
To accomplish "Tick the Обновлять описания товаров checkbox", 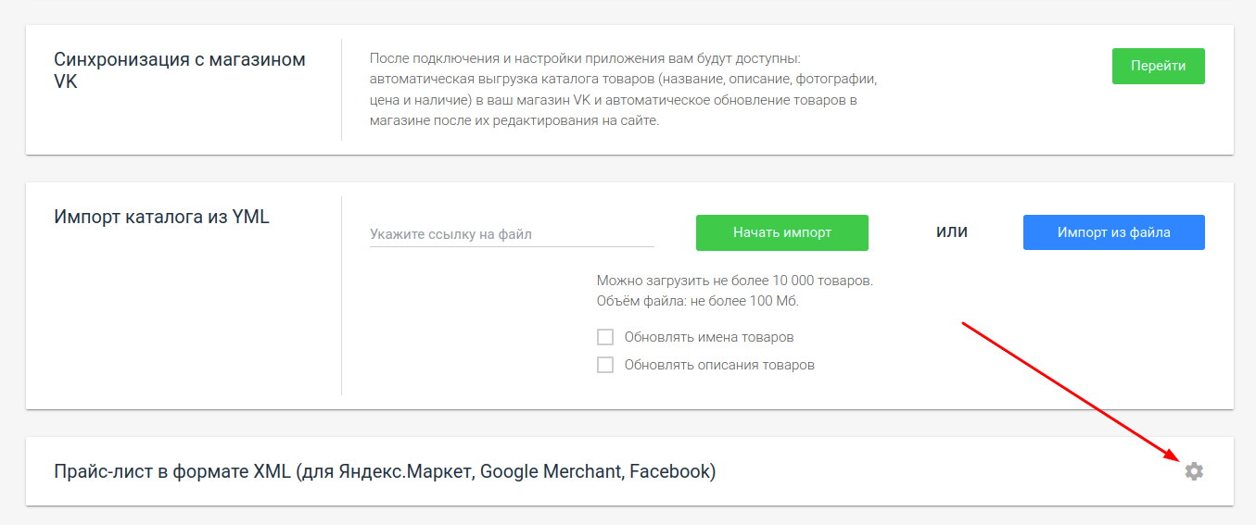I will pyautogui.click(x=605, y=365).
